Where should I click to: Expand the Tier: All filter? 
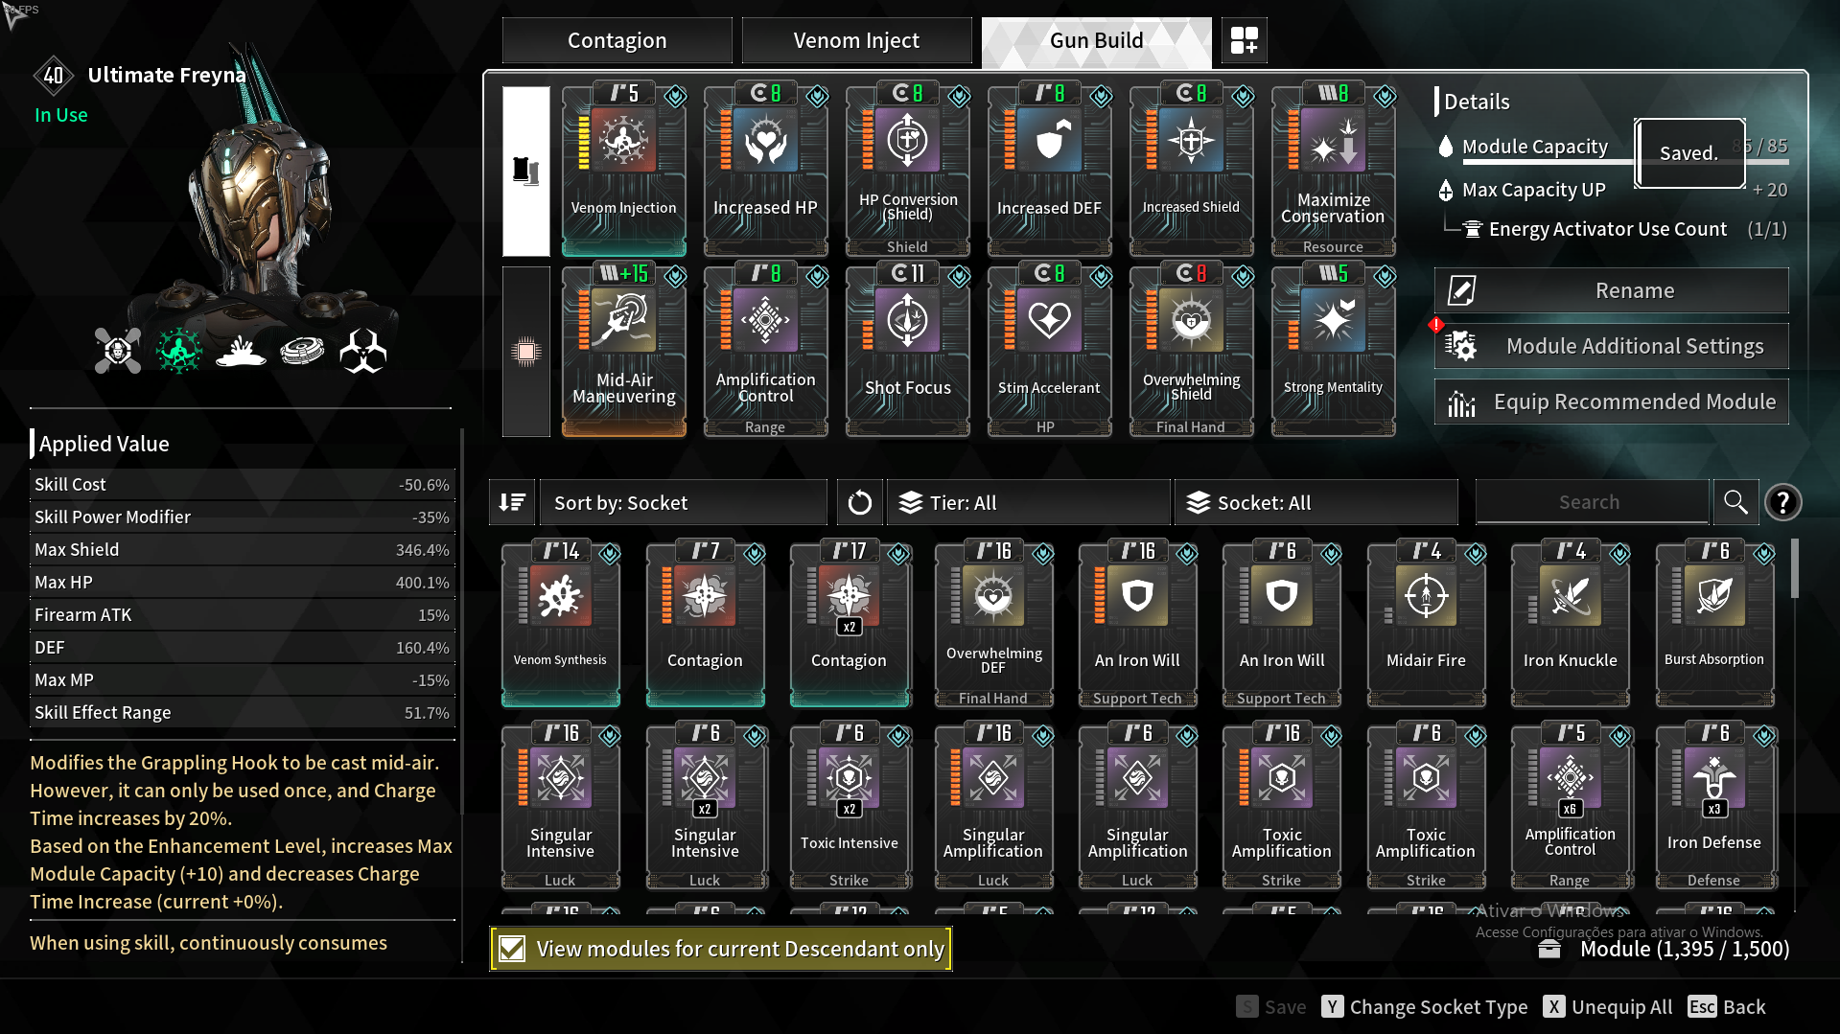(1028, 502)
